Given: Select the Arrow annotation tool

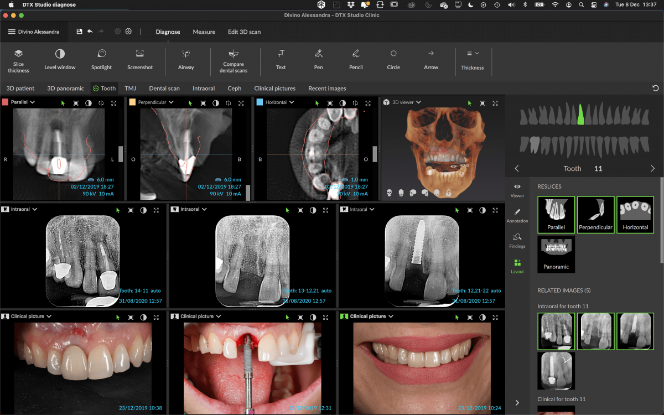Looking at the screenshot, I should click(x=431, y=59).
